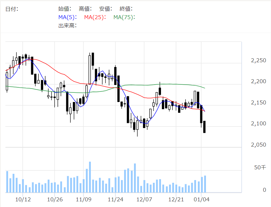Click the 10/26 date axis label

[55, 200]
